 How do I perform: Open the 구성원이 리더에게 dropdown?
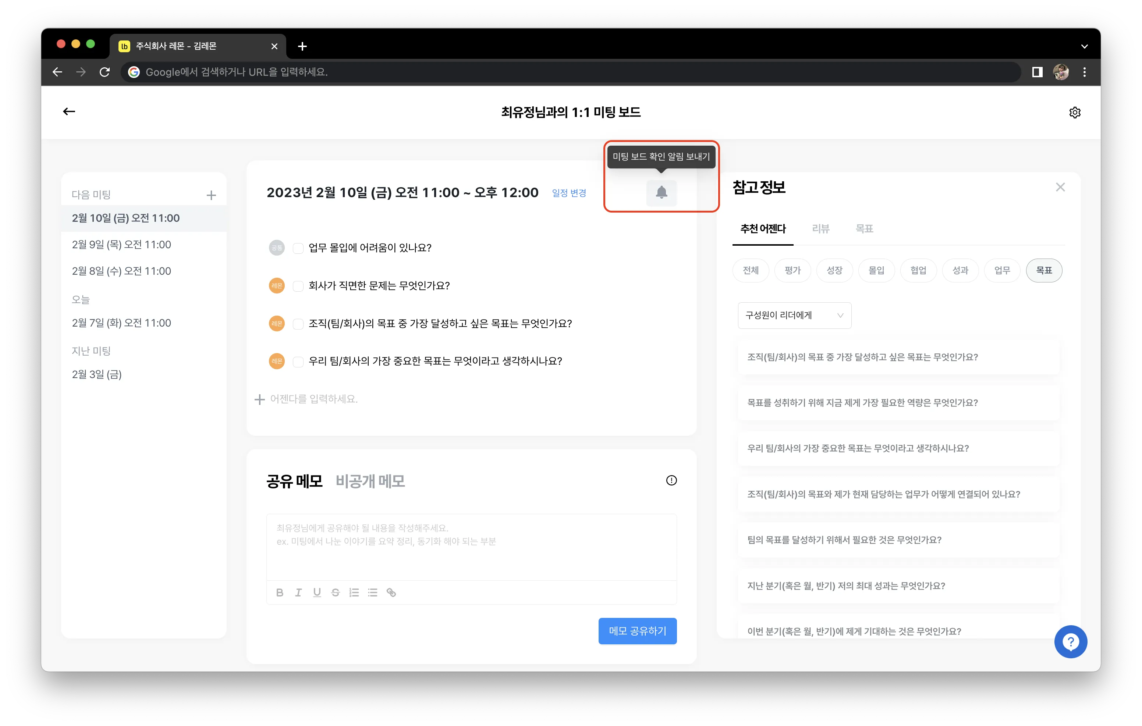point(794,315)
